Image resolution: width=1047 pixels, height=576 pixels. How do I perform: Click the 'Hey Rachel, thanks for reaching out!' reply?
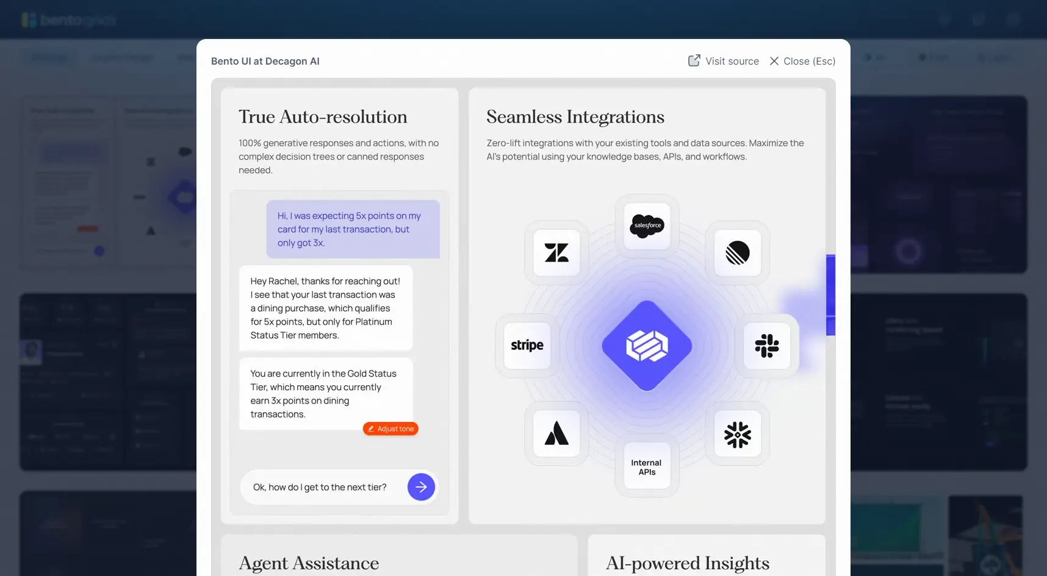[326, 308]
